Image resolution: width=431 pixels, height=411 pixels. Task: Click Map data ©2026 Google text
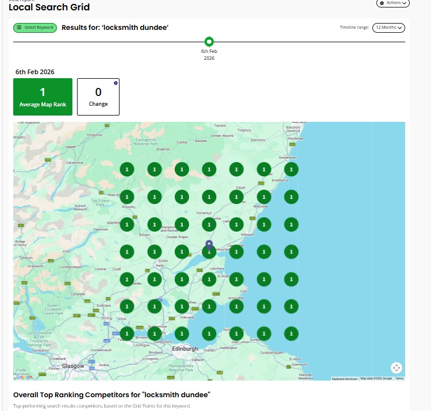click(376, 379)
